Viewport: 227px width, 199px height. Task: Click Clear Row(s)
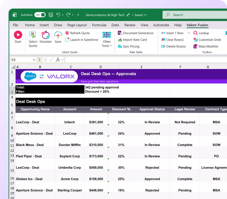(x=172, y=40)
